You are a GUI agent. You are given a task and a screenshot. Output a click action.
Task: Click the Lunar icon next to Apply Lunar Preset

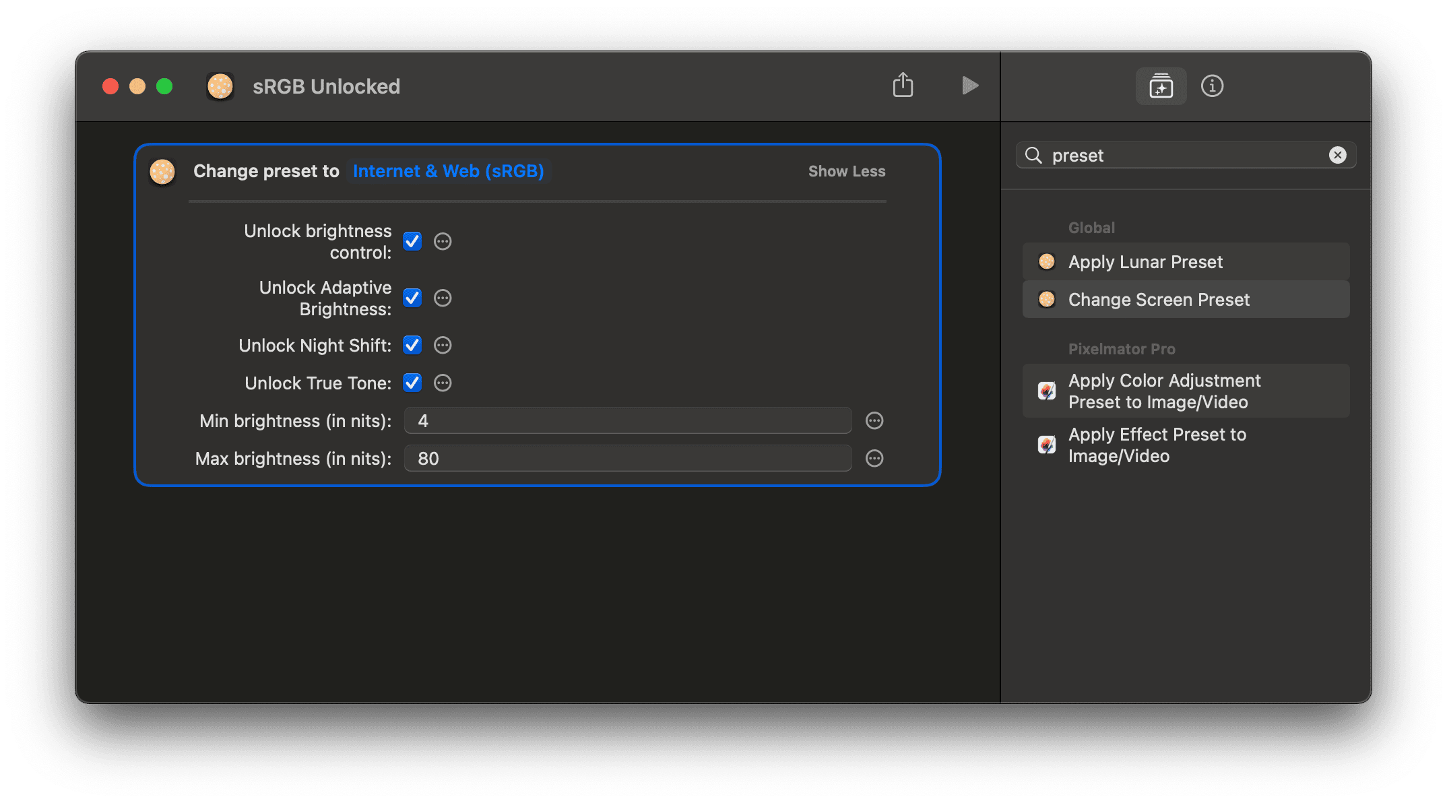1047,261
